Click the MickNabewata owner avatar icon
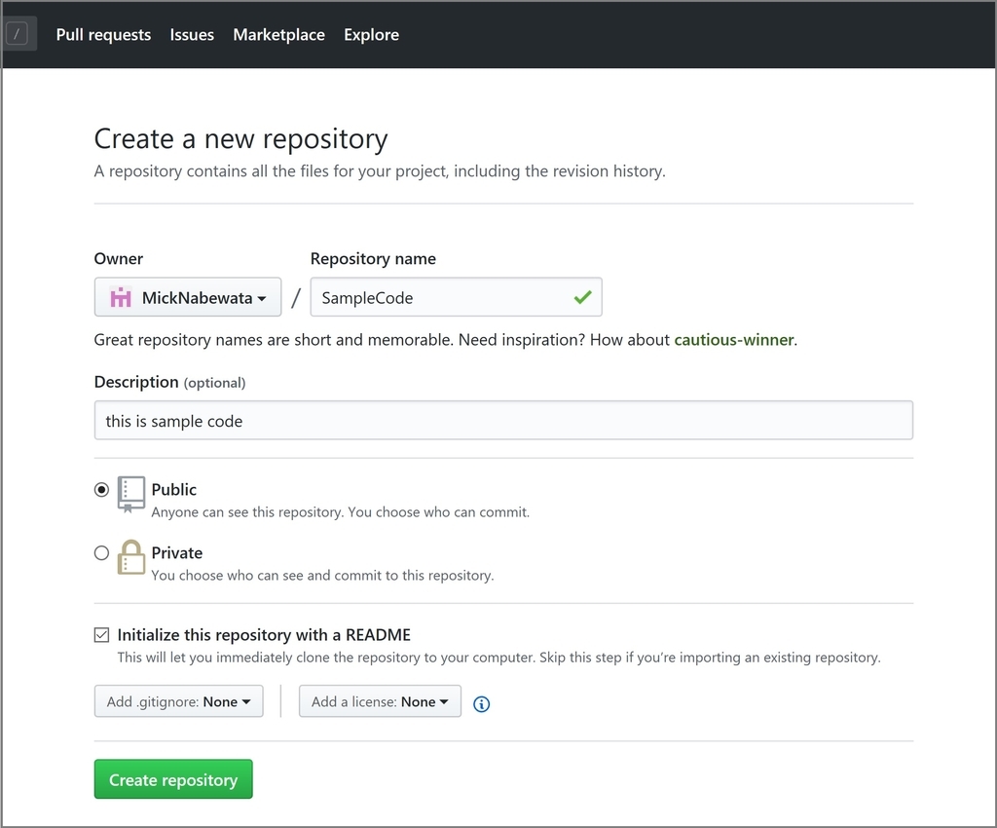997x828 pixels. pos(121,298)
